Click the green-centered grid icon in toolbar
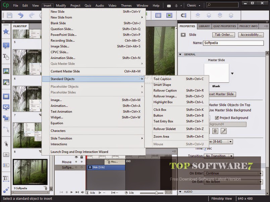Screen dimensions: 270x202 pyautogui.click(x=169, y=15)
